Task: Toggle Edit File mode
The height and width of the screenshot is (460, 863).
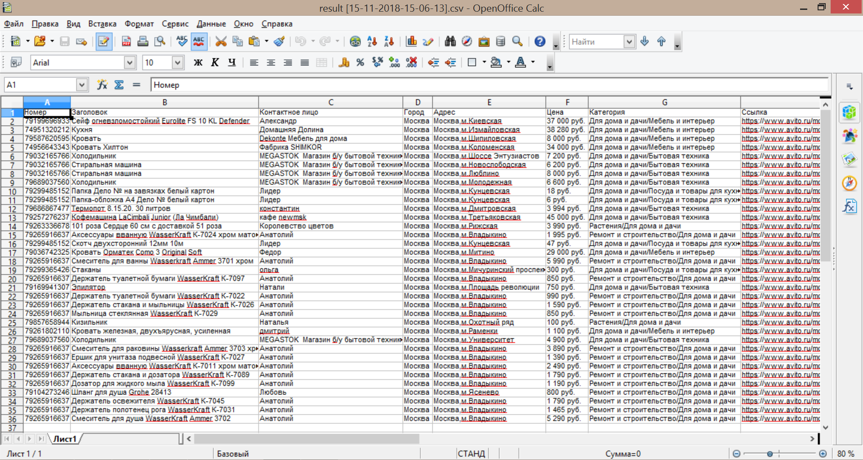Action: click(x=104, y=42)
